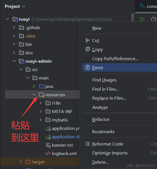The image size is (157, 169).
Task: Collapse the resources folder
Action: [x=34, y=95]
